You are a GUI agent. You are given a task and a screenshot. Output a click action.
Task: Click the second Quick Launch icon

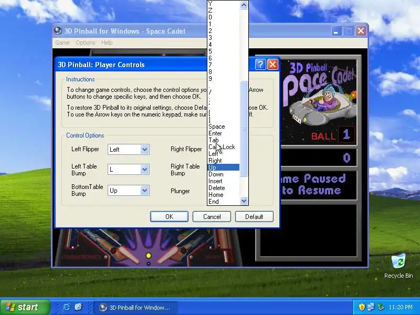coord(78,307)
